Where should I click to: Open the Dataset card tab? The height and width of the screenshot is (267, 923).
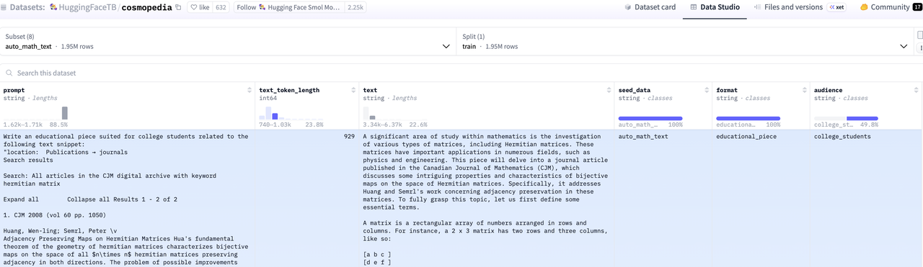[650, 7]
